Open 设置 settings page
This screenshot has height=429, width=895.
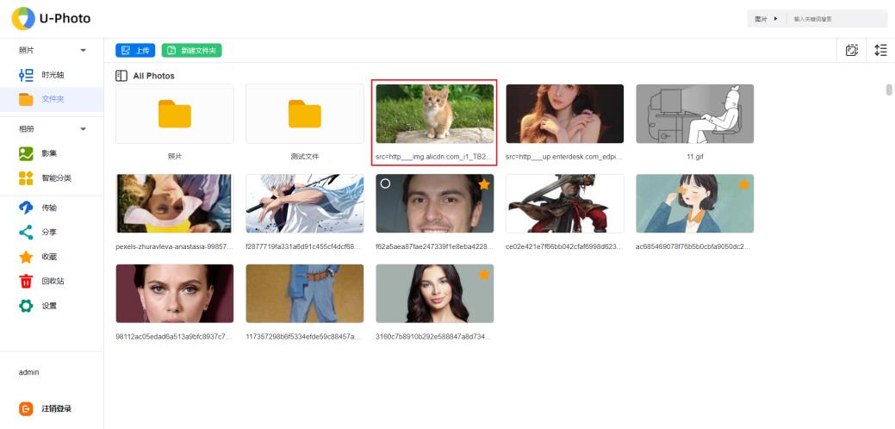coord(49,306)
